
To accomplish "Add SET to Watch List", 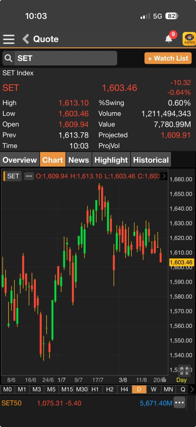I will pyautogui.click(x=168, y=58).
